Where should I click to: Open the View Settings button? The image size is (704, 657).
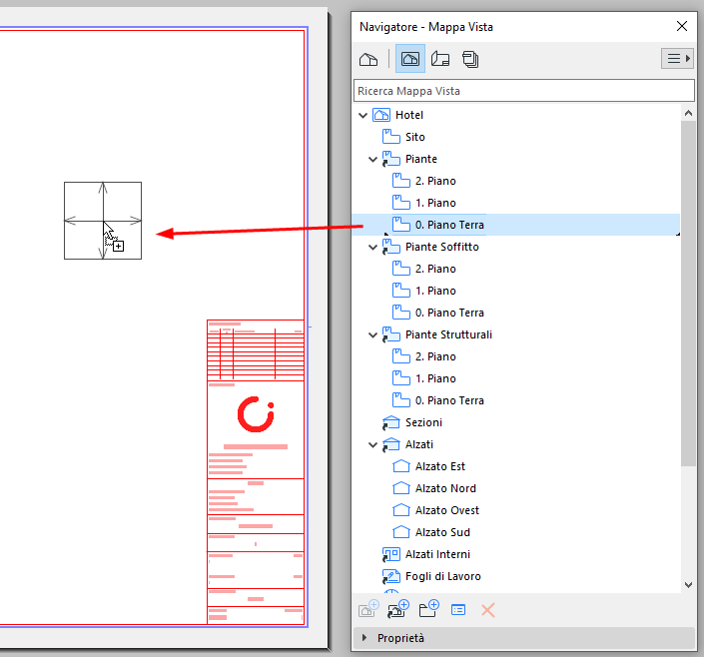tap(458, 610)
